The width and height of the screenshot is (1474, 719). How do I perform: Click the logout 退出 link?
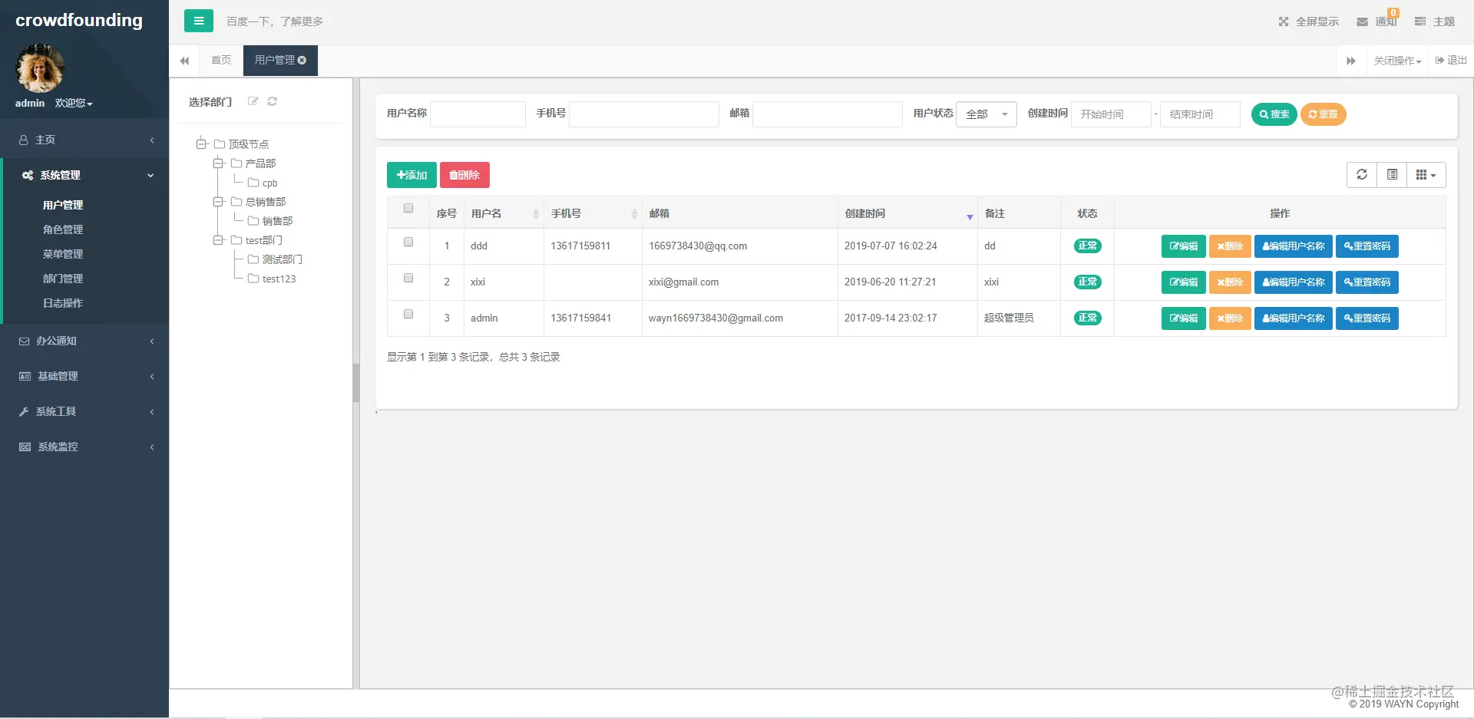click(x=1451, y=60)
